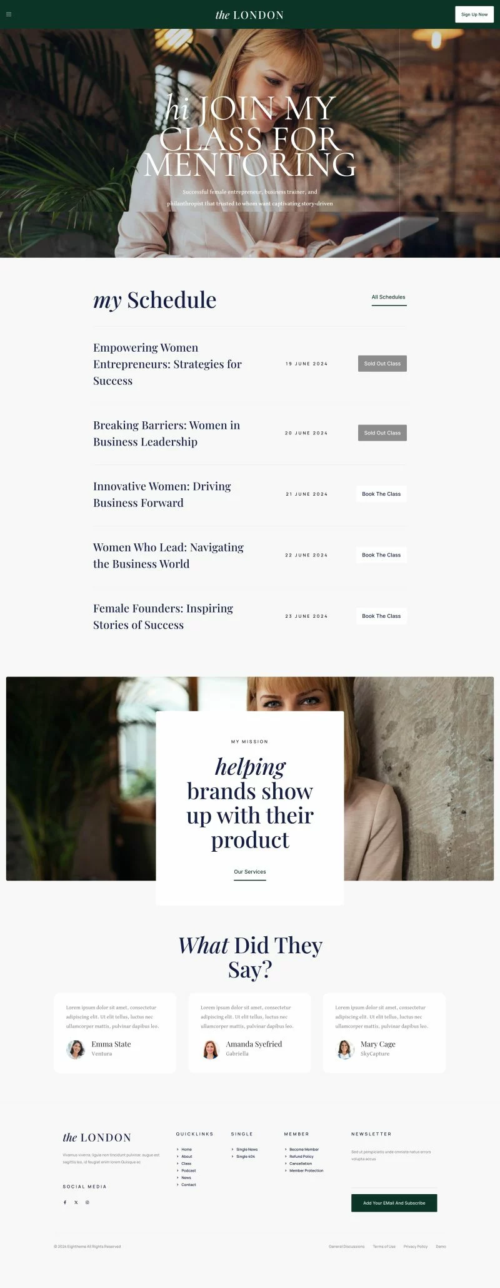Click Add Your EMail And Subscribe
Image resolution: width=500 pixels, height=1288 pixels.
coord(394,1203)
